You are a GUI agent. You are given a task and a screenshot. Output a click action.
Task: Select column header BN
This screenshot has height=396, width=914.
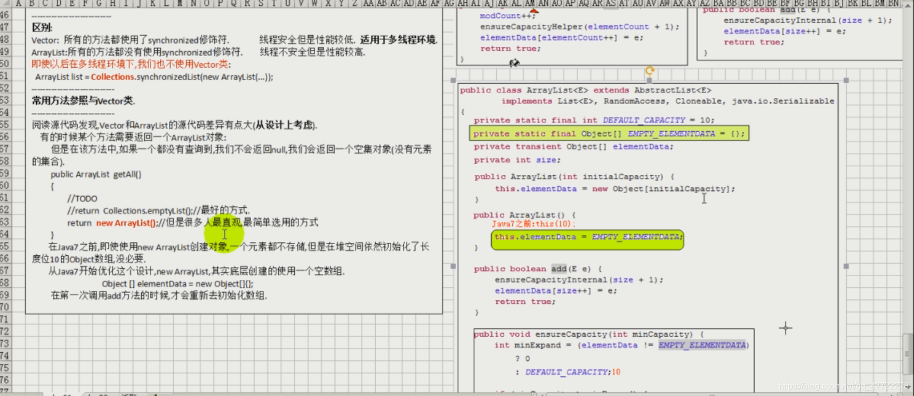(893, 3)
